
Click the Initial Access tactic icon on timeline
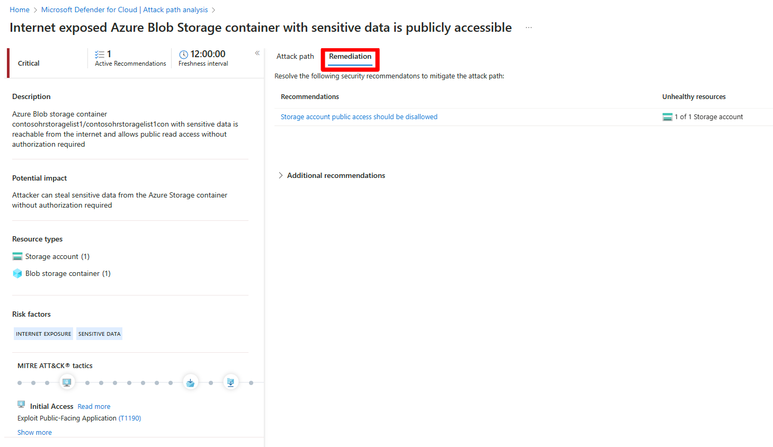tap(67, 382)
